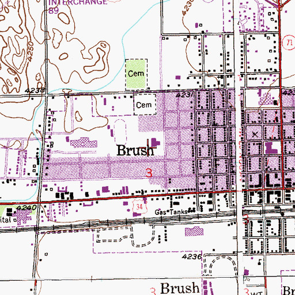
Task: Click the red section number 3
Action: point(149,173)
